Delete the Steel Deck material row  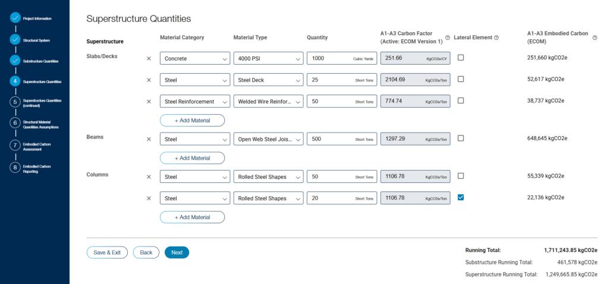pyautogui.click(x=149, y=80)
